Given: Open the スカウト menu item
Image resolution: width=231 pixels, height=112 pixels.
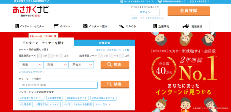Looking at the screenshot, I should point(127,26).
